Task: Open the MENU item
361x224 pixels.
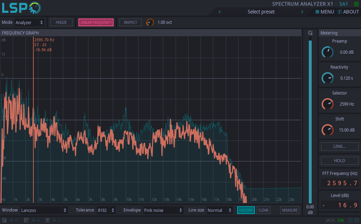Action: (x=324, y=12)
